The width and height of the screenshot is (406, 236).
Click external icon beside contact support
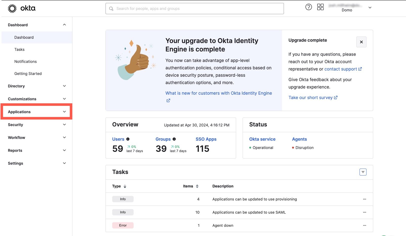coord(360,69)
